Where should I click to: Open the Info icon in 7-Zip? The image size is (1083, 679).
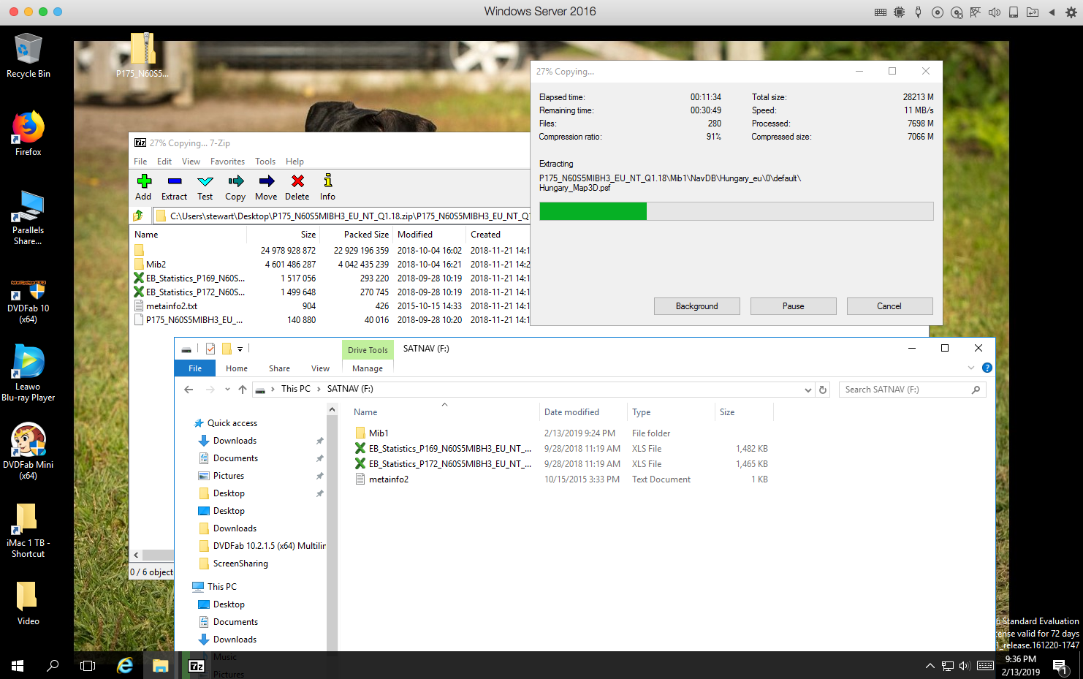pyautogui.click(x=327, y=186)
